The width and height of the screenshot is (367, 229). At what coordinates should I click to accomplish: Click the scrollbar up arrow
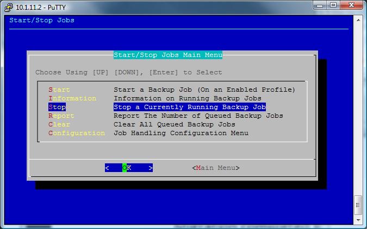[x=358, y=20]
